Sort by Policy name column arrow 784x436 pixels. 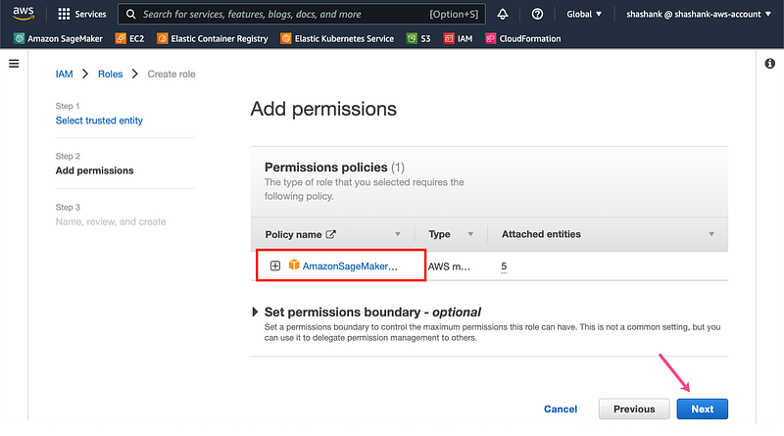click(397, 234)
